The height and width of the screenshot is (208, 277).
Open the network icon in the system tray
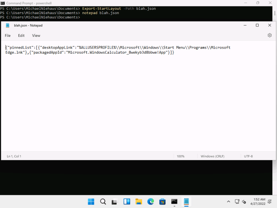pos(238,202)
